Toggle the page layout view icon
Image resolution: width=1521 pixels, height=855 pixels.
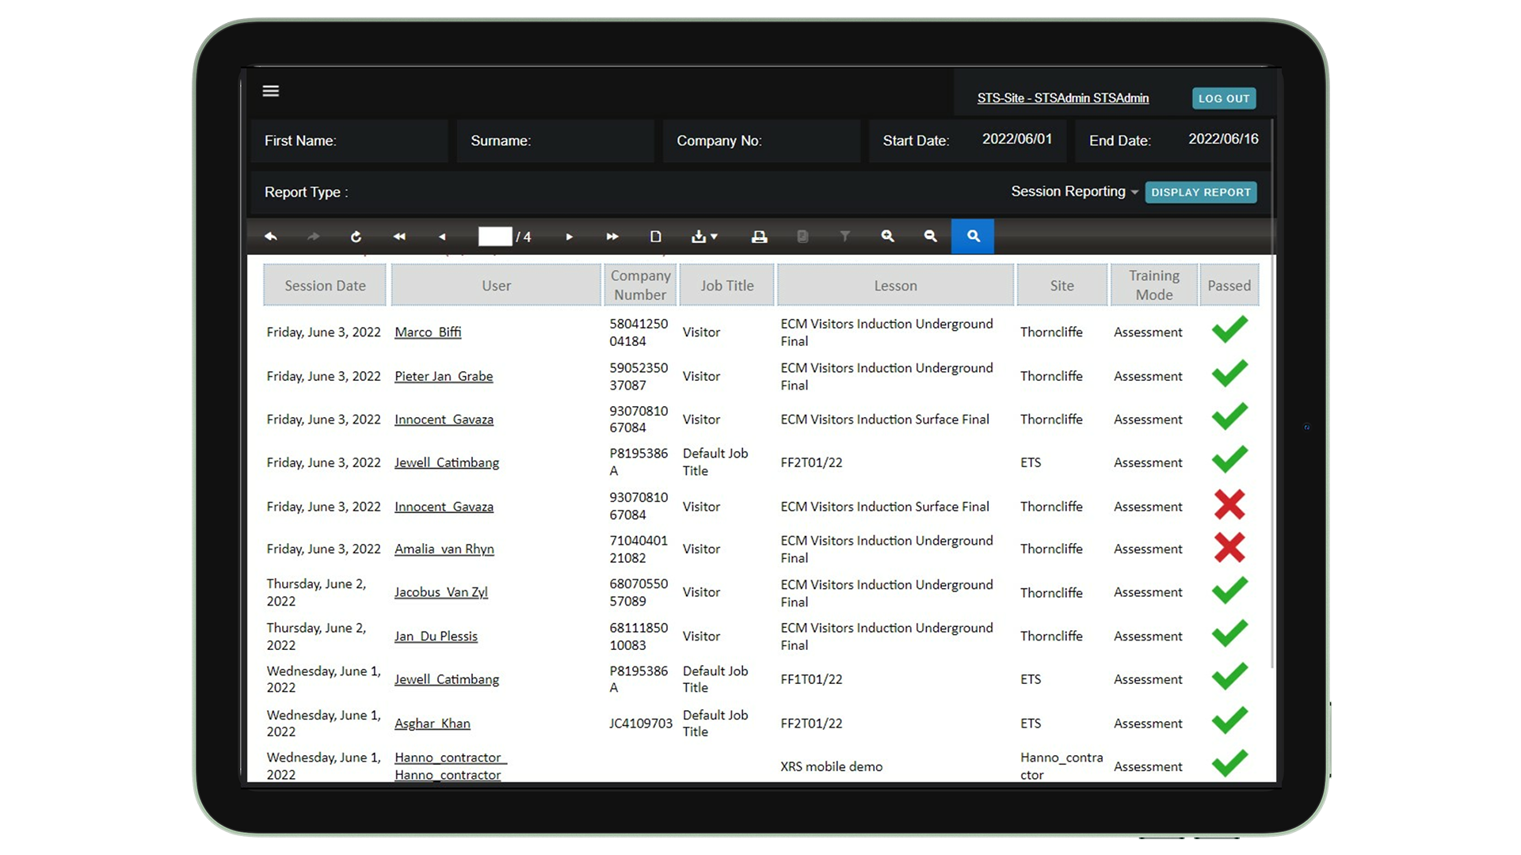[655, 237]
